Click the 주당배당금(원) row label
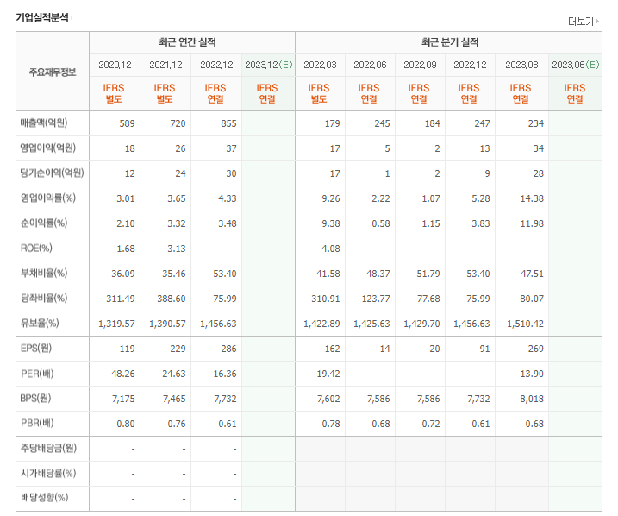 pos(48,448)
